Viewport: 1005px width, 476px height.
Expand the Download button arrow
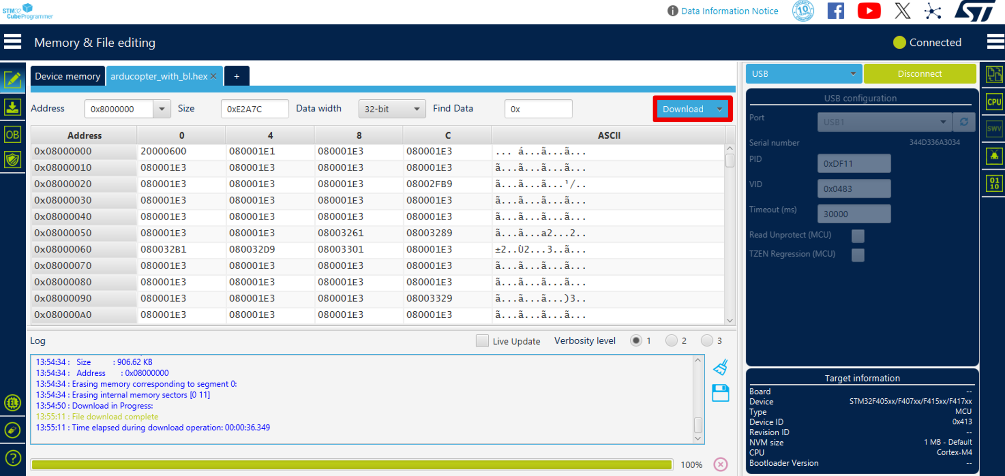click(x=719, y=109)
